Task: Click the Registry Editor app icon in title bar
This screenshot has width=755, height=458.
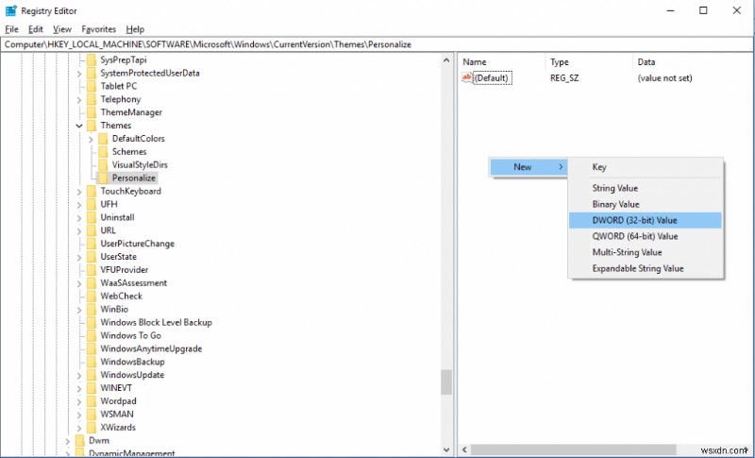Action: (x=10, y=10)
